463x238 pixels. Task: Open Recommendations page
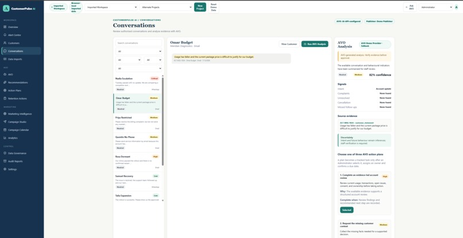(x=20, y=83)
